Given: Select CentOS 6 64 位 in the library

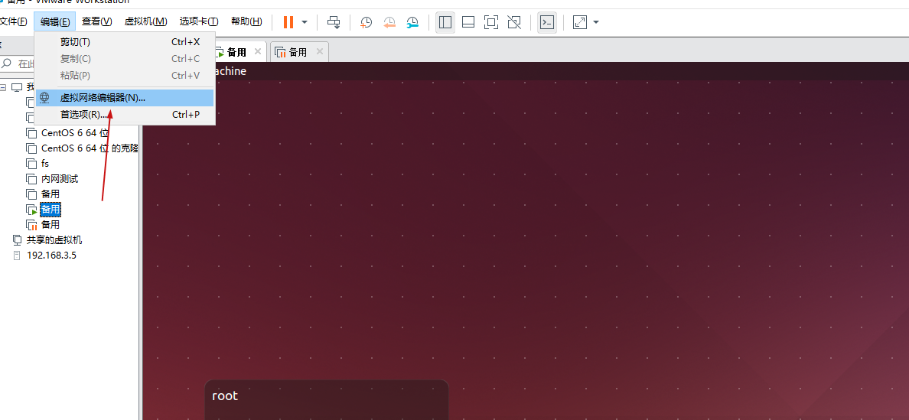Looking at the screenshot, I should click(75, 132).
